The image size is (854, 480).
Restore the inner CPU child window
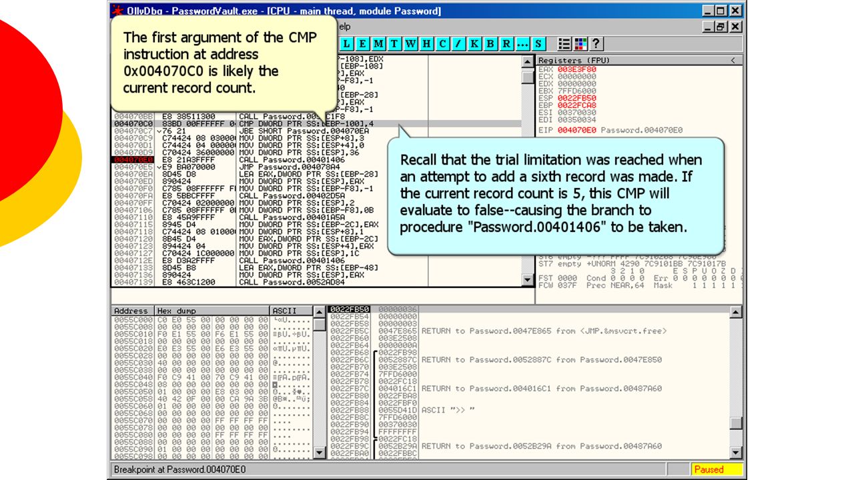tap(721, 27)
